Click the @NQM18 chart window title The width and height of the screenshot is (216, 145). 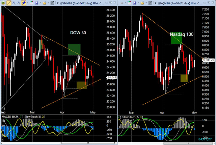[180, 3]
